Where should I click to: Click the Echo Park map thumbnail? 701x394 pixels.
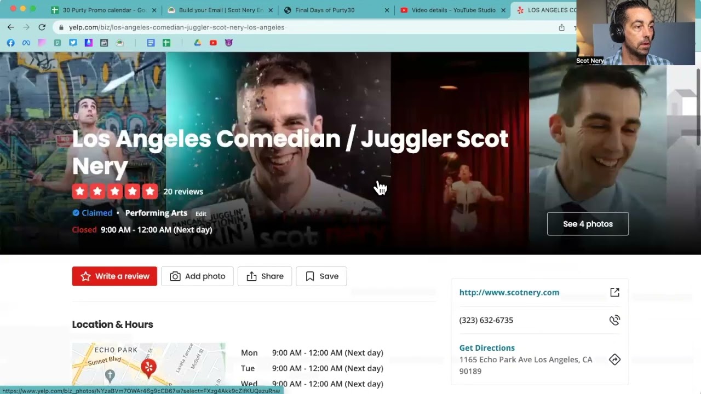[148, 364]
